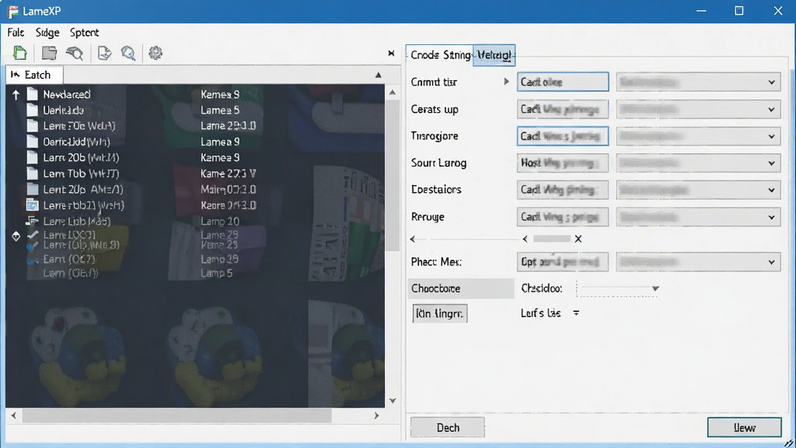Image resolution: width=796 pixels, height=448 pixels.
Task: Select the Lern 20b (Wt.l4) row
Action: click(195, 157)
